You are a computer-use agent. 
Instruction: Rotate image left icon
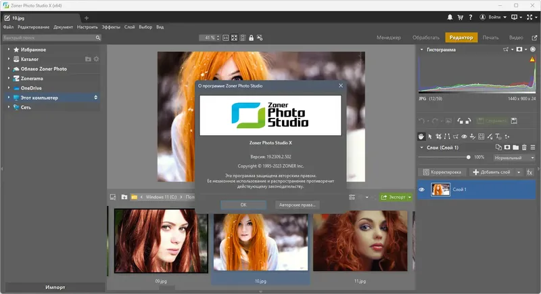click(460, 121)
